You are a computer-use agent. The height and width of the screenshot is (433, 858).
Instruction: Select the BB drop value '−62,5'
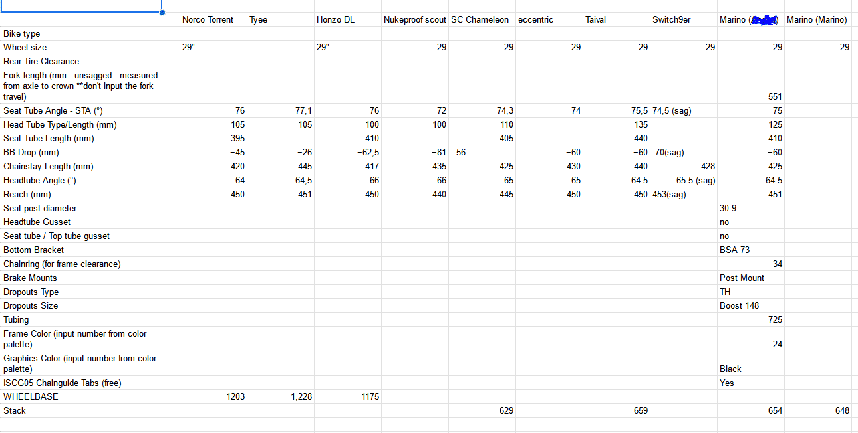tap(348, 153)
